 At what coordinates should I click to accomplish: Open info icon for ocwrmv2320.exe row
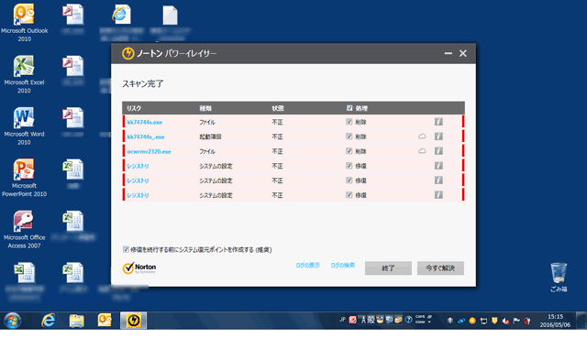[x=438, y=151]
